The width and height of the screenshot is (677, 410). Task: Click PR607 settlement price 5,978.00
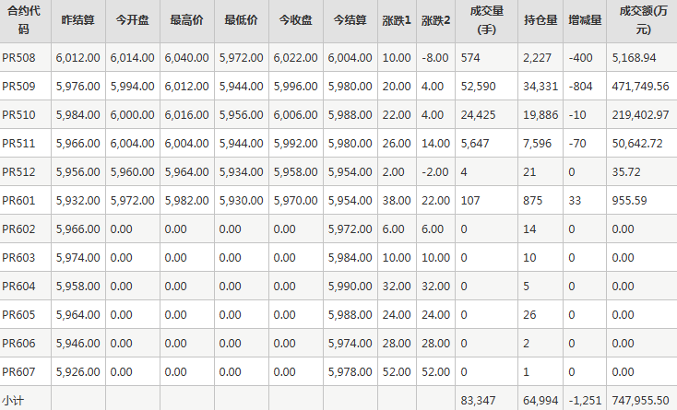pos(350,371)
